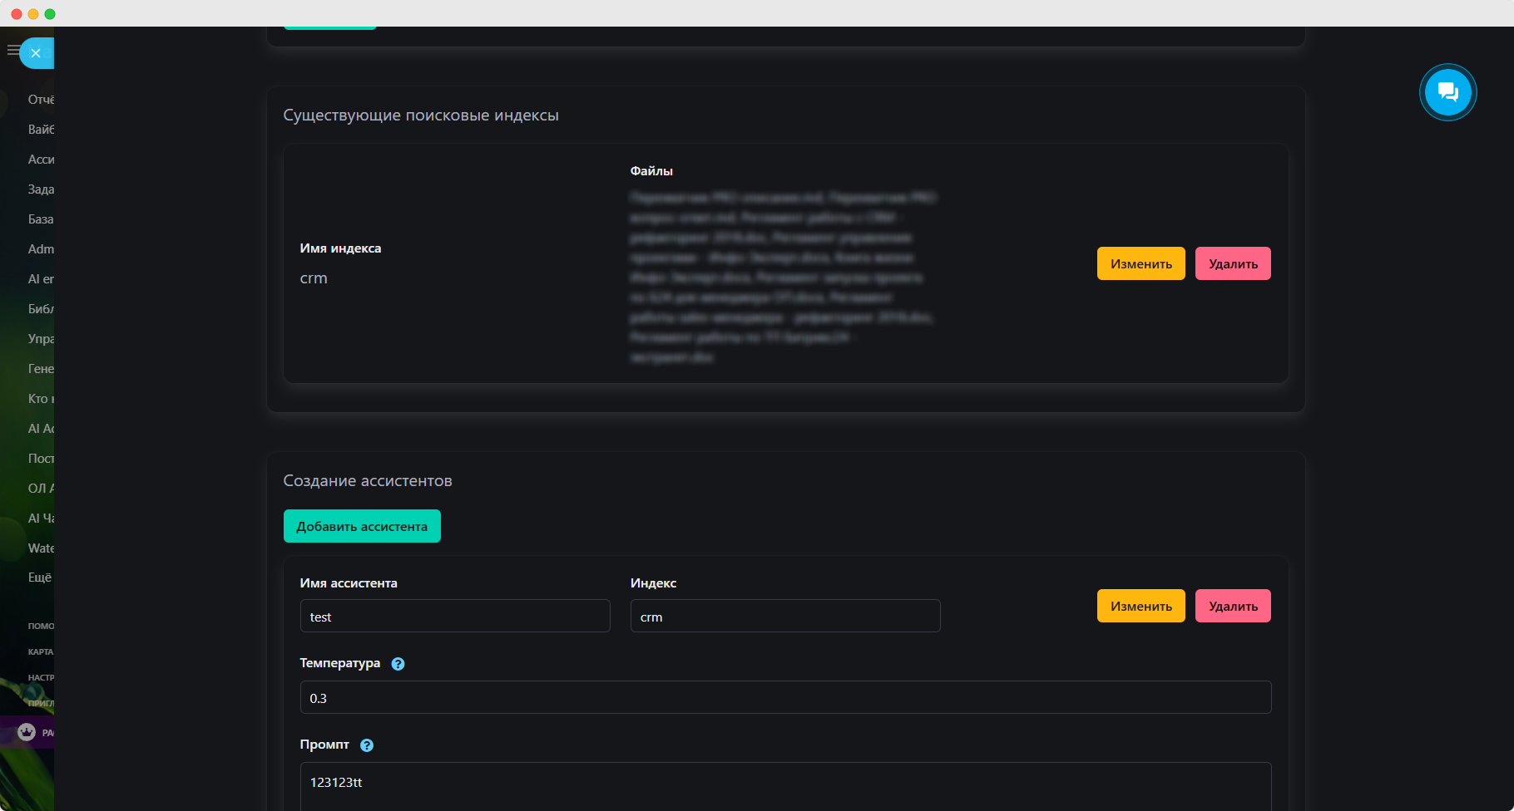Open the 'НАСТР' sidebar link
The width and height of the screenshot is (1514, 811).
tap(41, 677)
